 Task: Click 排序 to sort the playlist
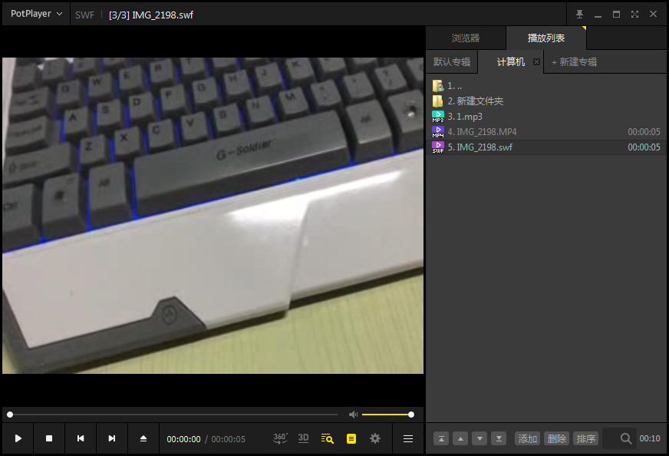tap(585, 438)
